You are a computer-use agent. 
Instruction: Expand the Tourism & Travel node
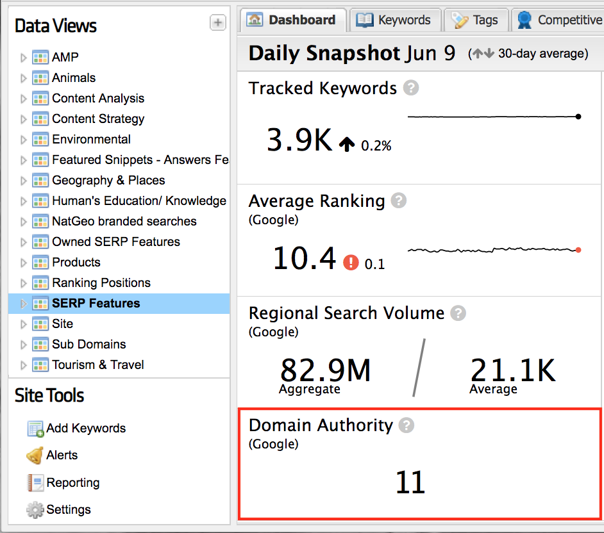click(24, 365)
